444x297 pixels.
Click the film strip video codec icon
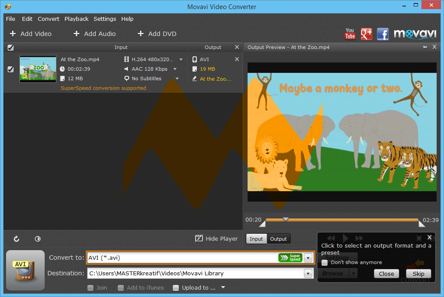pyautogui.click(x=127, y=59)
